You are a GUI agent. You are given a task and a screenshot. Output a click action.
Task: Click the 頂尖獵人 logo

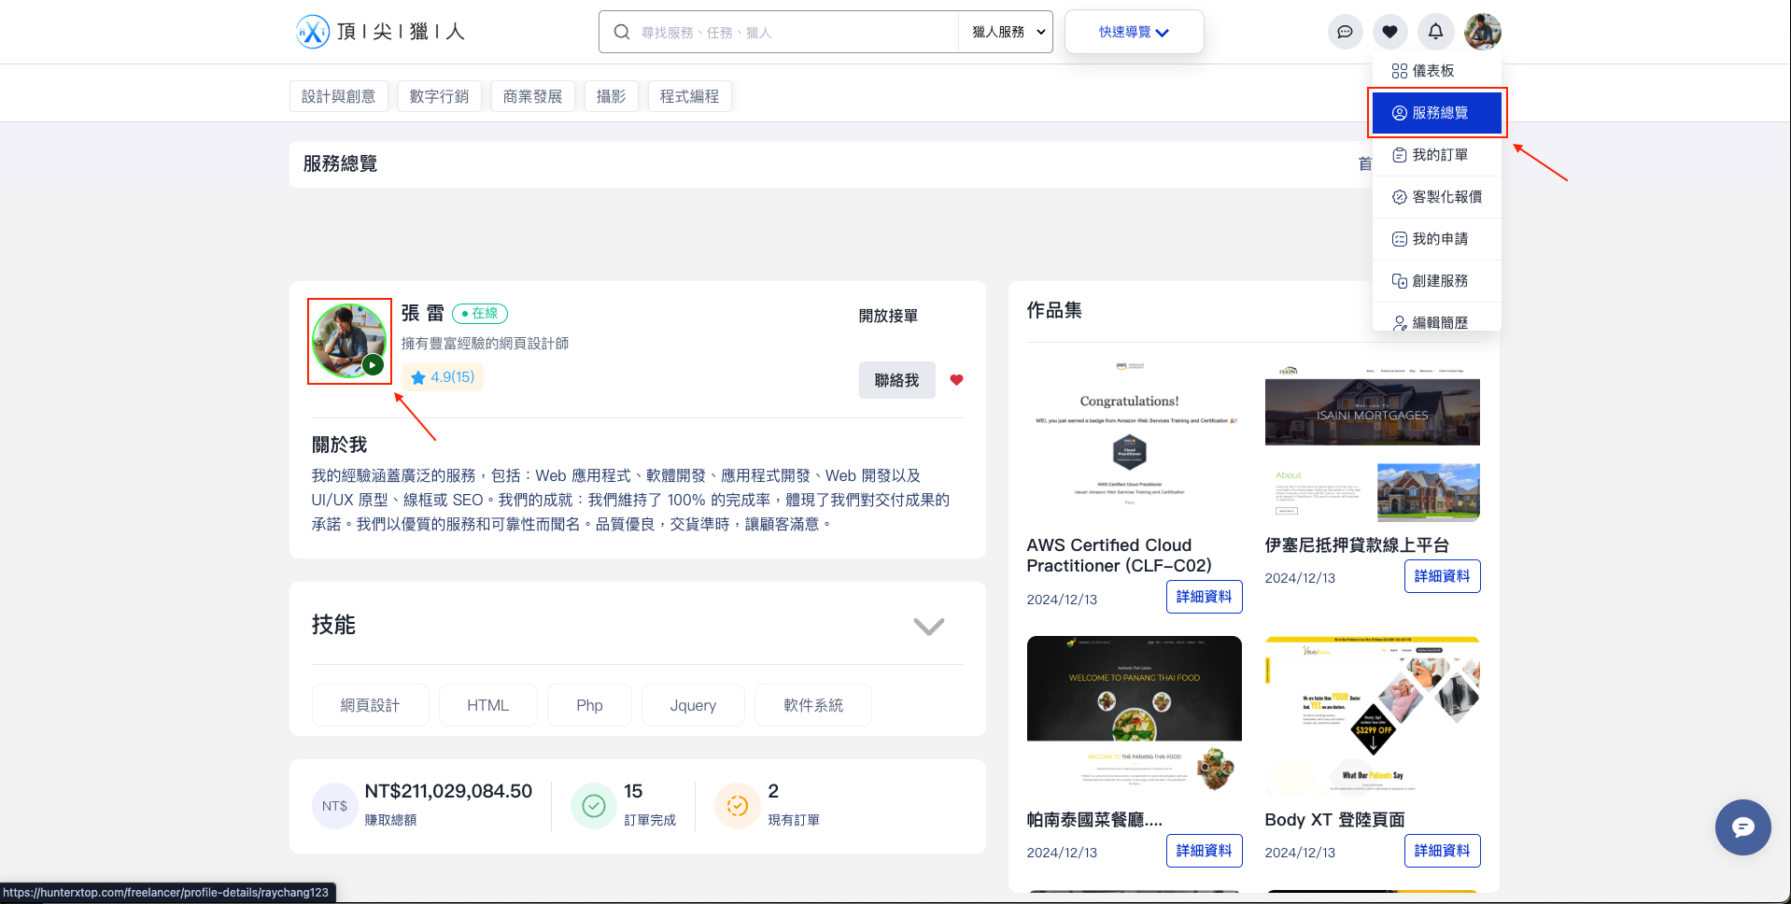tap(379, 31)
